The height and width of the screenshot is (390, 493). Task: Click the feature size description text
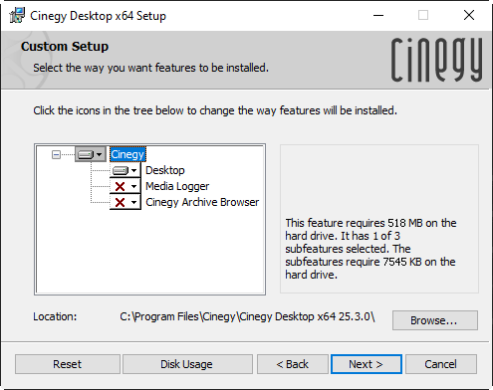point(370,249)
